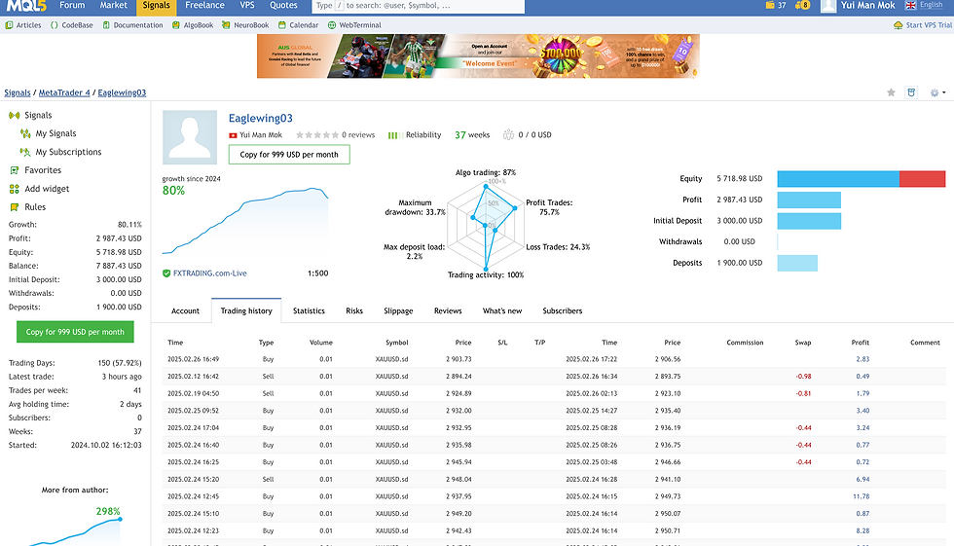Open CodeBase from the sub-navigation bar
This screenshot has width=954, height=546.
click(72, 25)
